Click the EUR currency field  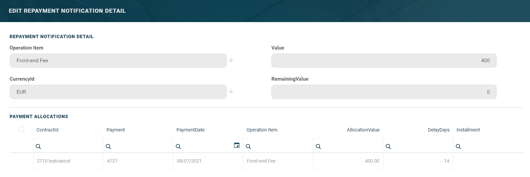[x=118, y=92]
